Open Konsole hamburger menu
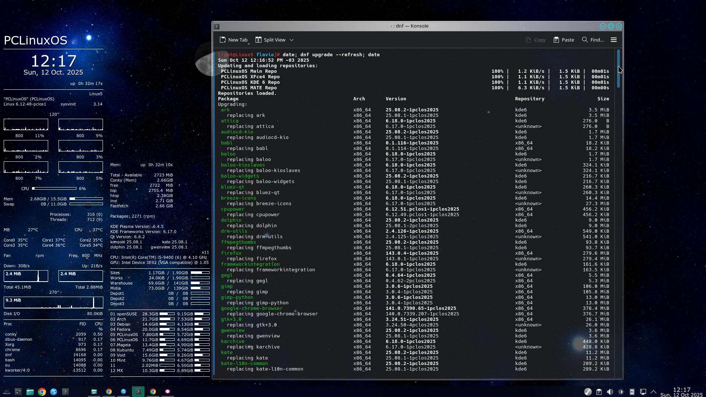706x397 pixels. 614,40
